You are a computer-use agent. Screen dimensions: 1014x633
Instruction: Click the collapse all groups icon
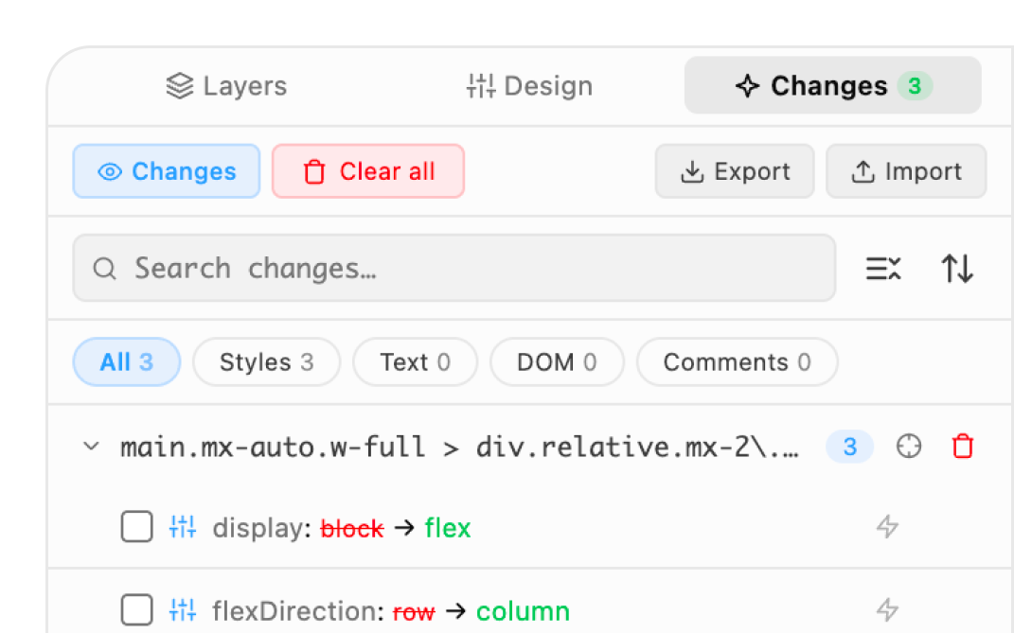[883, 268]
